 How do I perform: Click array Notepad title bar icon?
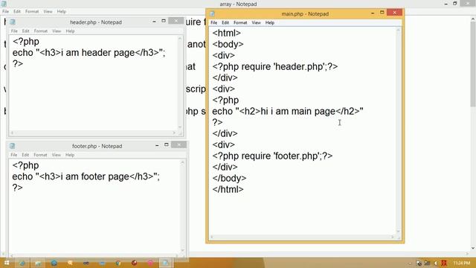click(4, 3)
